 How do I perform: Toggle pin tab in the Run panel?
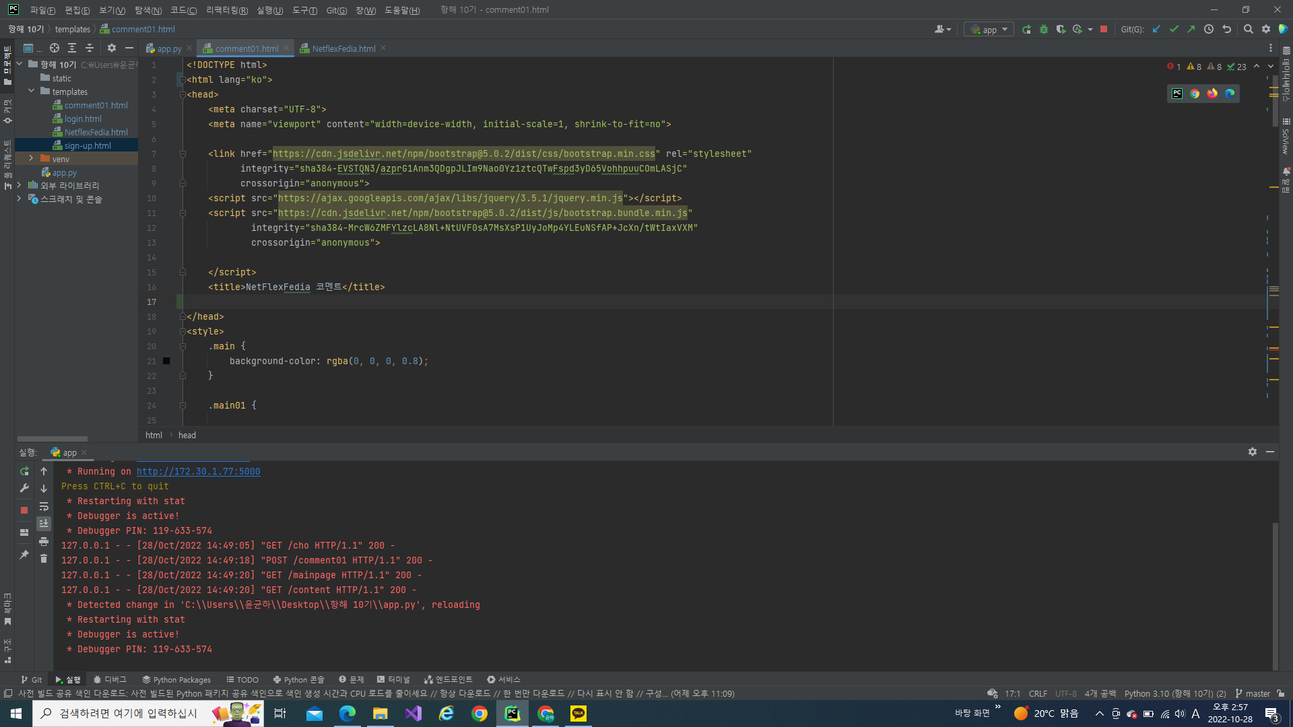point(24,555)
